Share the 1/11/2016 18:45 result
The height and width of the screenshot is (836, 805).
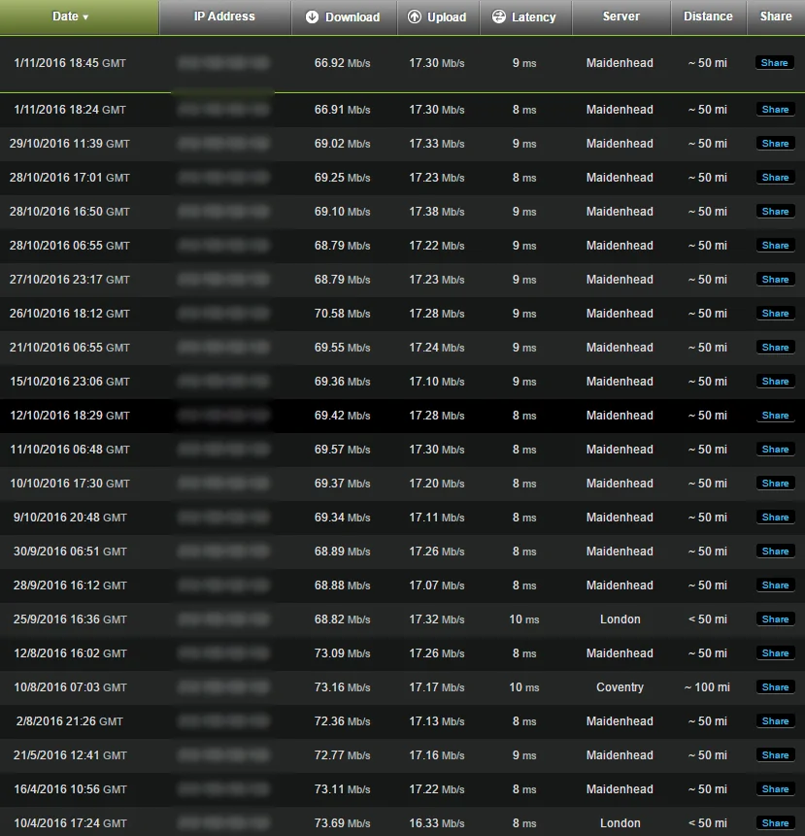pyautogui.click(x=775, y=63)
